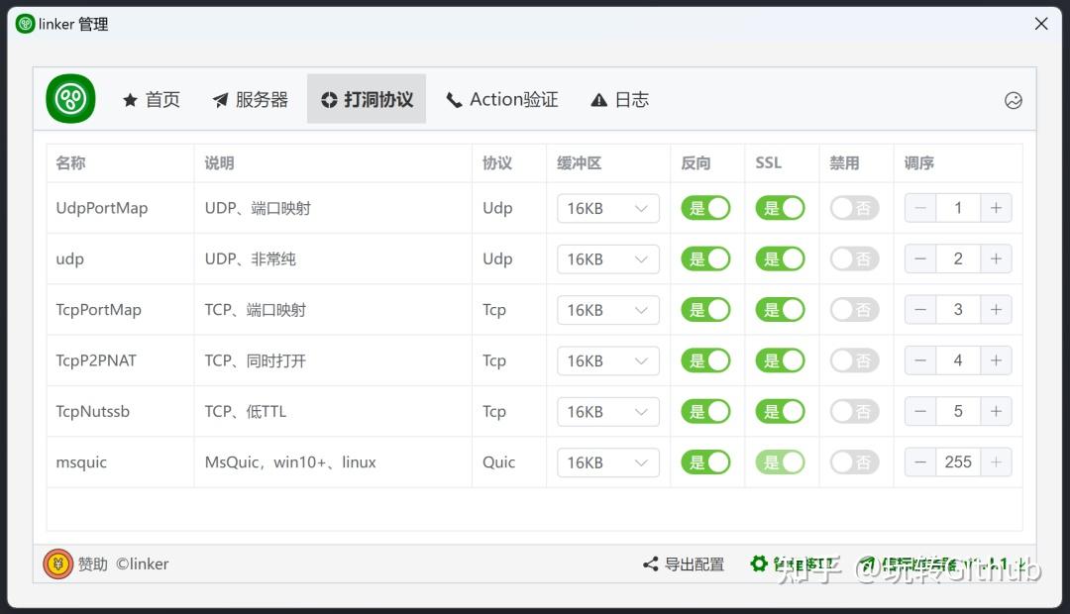
Task: Go to the 日志 log tab
Action: [x=619, y=100]
